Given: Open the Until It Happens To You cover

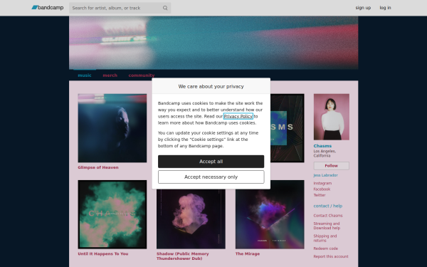Looking at the screenshot, I should 112,214.
